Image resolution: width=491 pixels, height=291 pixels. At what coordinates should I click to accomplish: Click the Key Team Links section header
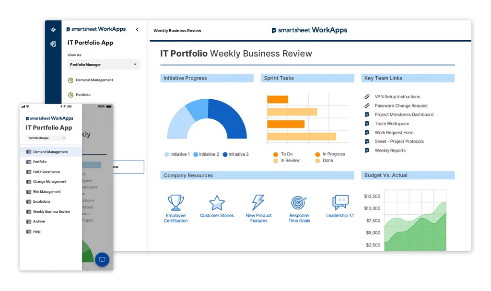(x=408, y=78)
